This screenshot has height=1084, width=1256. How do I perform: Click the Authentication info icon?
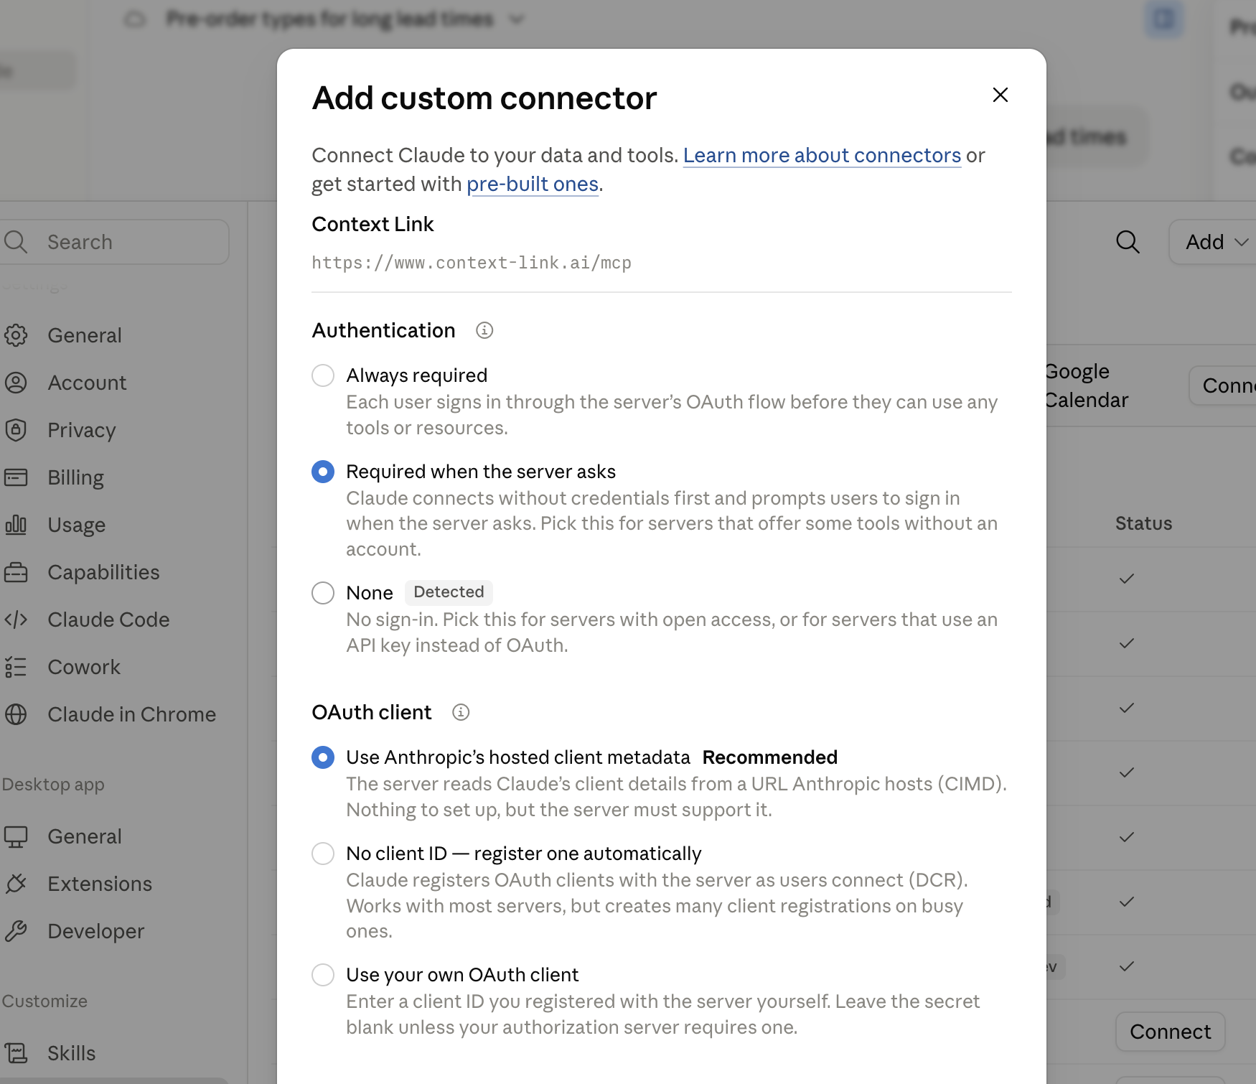[484, 330]
